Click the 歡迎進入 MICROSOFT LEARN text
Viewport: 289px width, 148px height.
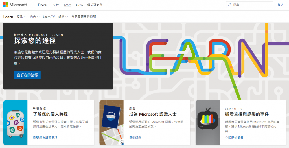click(x=38, y=35)
